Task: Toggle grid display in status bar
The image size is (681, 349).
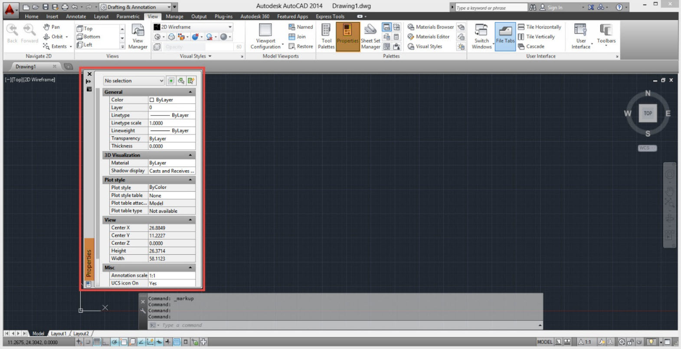Action: pyautogui.click(x=97, y=342)
